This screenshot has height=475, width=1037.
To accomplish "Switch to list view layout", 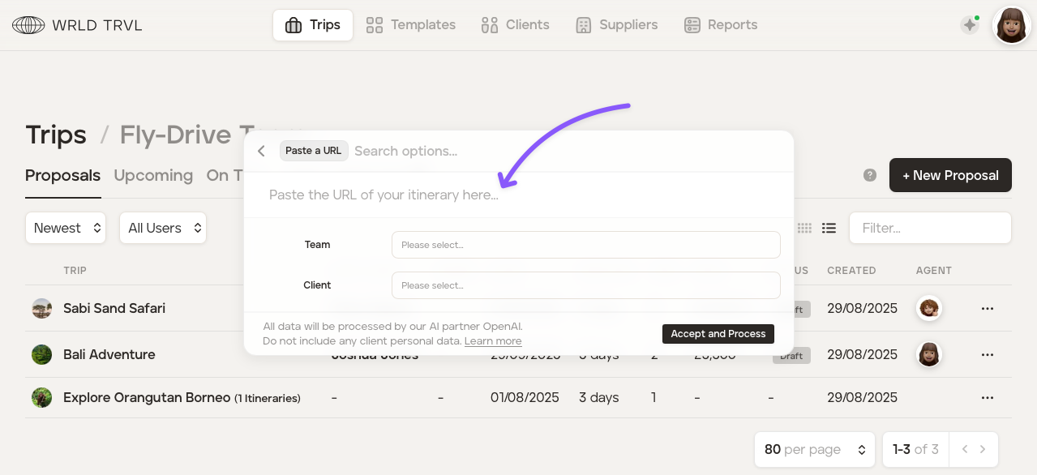I will coord(829,229).
